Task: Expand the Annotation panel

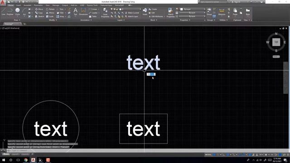Action: pyautogui.click(x=86, y=20)
